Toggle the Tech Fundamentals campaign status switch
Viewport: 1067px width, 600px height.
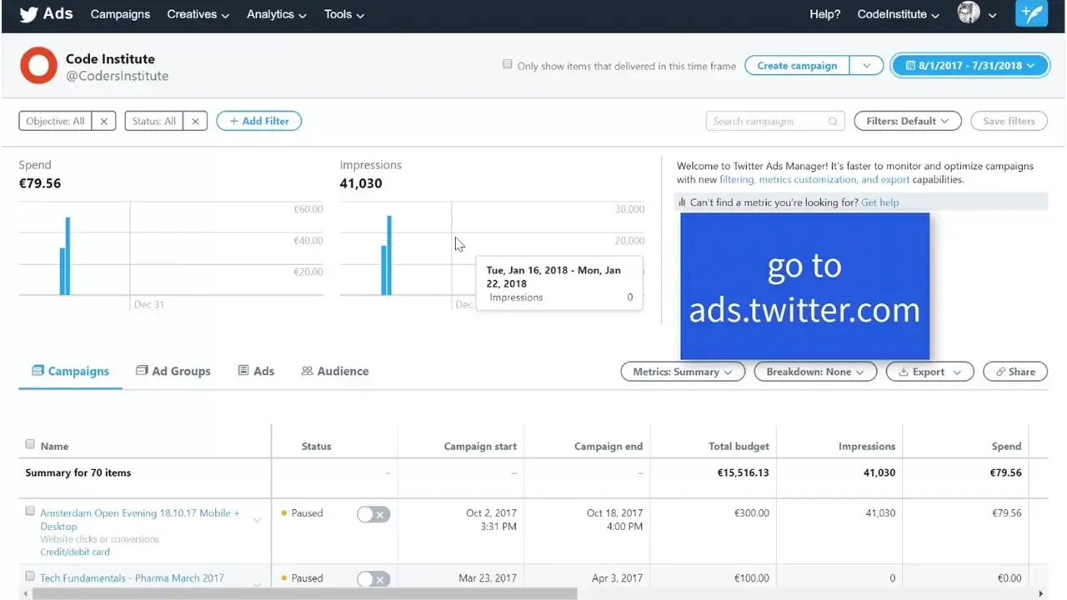373,579
